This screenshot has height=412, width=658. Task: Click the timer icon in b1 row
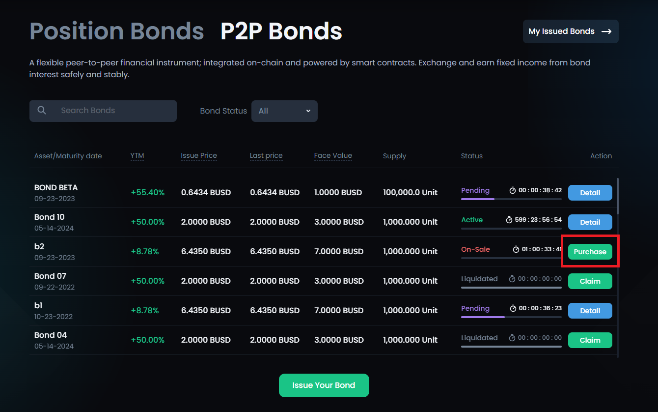tap(513, 308)
